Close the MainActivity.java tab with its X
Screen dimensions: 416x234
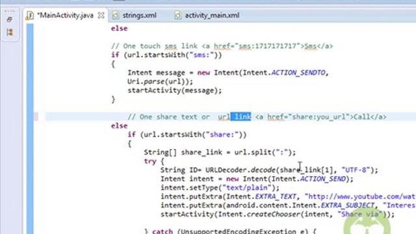coord(101,16)
